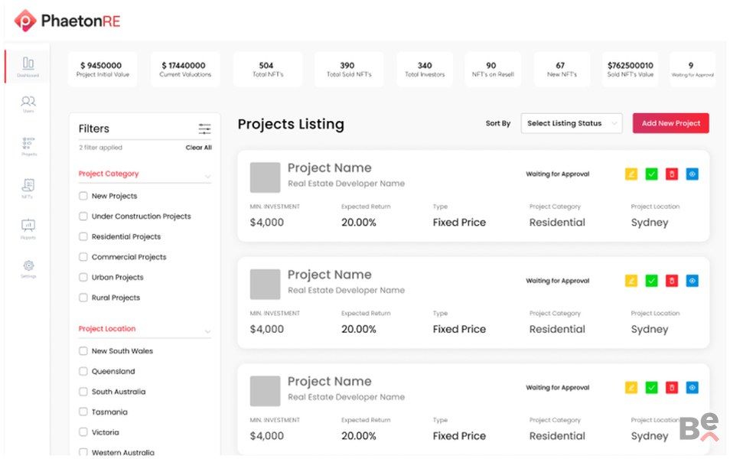Image resolution: width=730 pixels, height=459 pixels.
Task: Tick the Queensland location checkbox
Action: coord(83,371)
